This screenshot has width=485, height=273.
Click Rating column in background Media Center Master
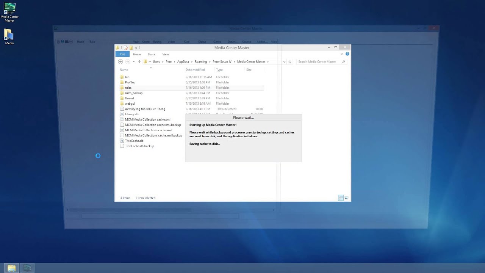click(157, 42)
